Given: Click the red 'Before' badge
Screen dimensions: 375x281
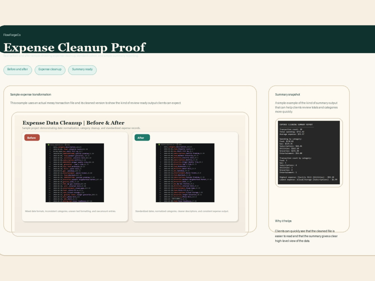Looking at the screenshot, I should click(x=32, y=138).
